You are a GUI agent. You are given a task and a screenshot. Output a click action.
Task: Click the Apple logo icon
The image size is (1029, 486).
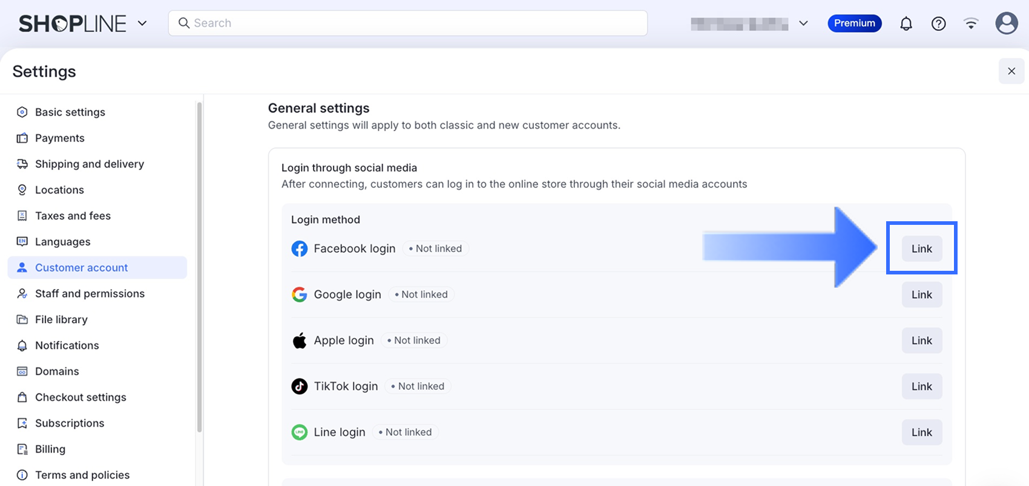coord(299,340)
